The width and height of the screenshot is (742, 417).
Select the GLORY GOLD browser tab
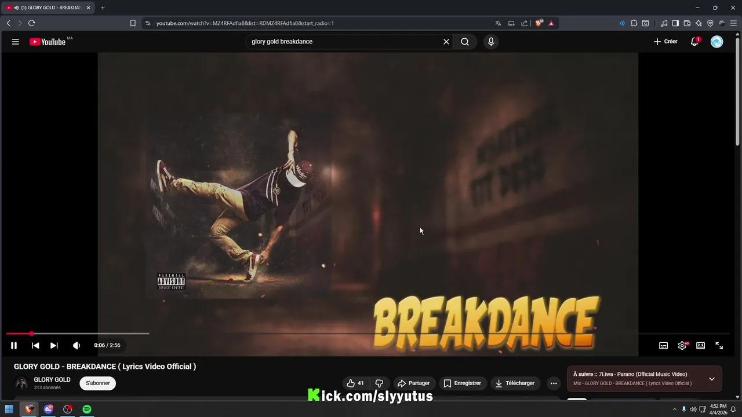(x=48, y=8)
